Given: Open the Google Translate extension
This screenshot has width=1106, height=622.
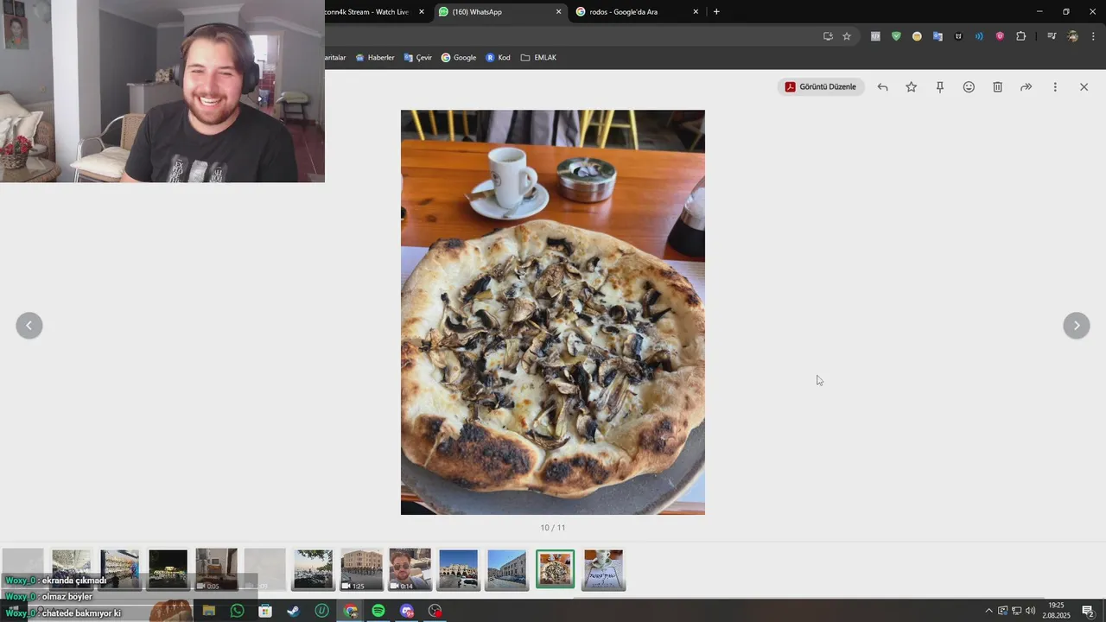Looking at the screenshot, I should [938, 36].
